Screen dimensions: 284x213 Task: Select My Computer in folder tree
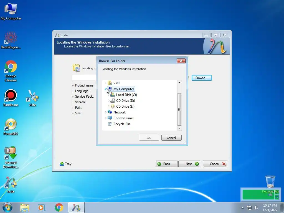pos(124,89)
